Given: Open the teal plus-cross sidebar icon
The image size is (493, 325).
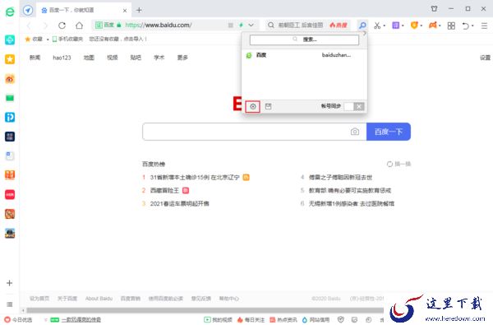Looking at the screenshot, I should click(x=10, y=40).
